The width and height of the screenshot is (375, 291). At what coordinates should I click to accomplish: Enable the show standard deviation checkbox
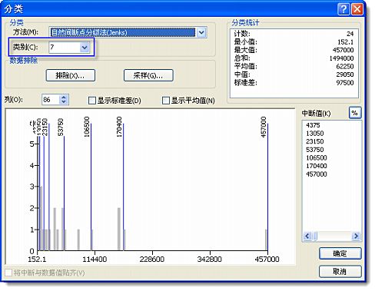click(91, 101)
